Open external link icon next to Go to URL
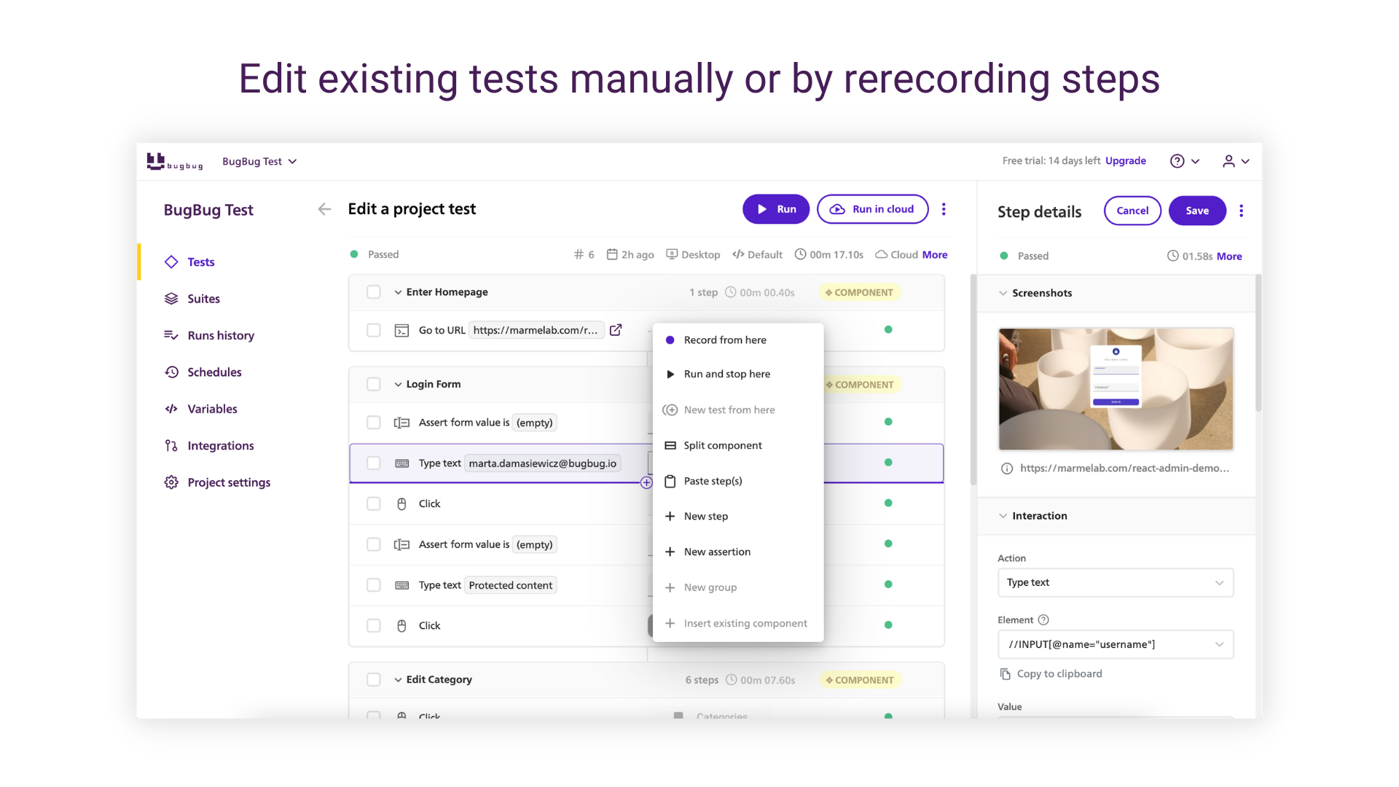This screenshot has width=1399, height=787. [x=616, y=330]
